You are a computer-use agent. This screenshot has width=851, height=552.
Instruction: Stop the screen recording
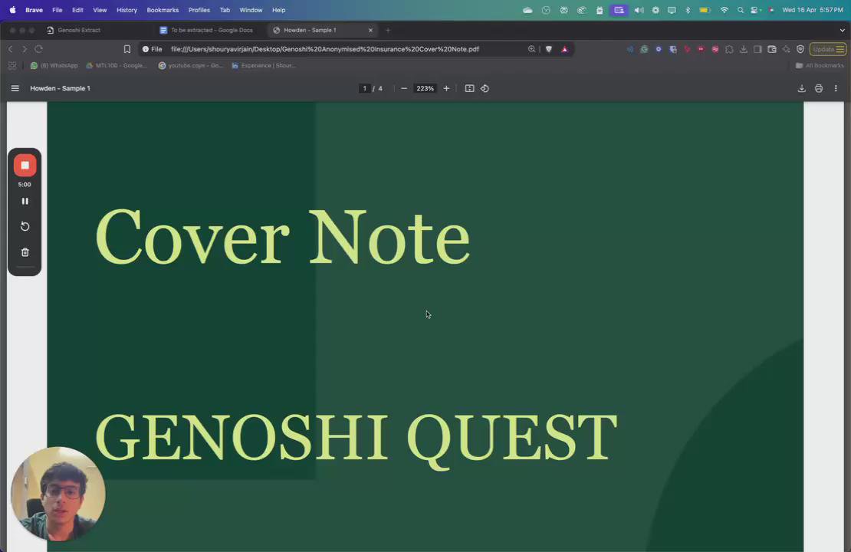(x=25, y=166)
